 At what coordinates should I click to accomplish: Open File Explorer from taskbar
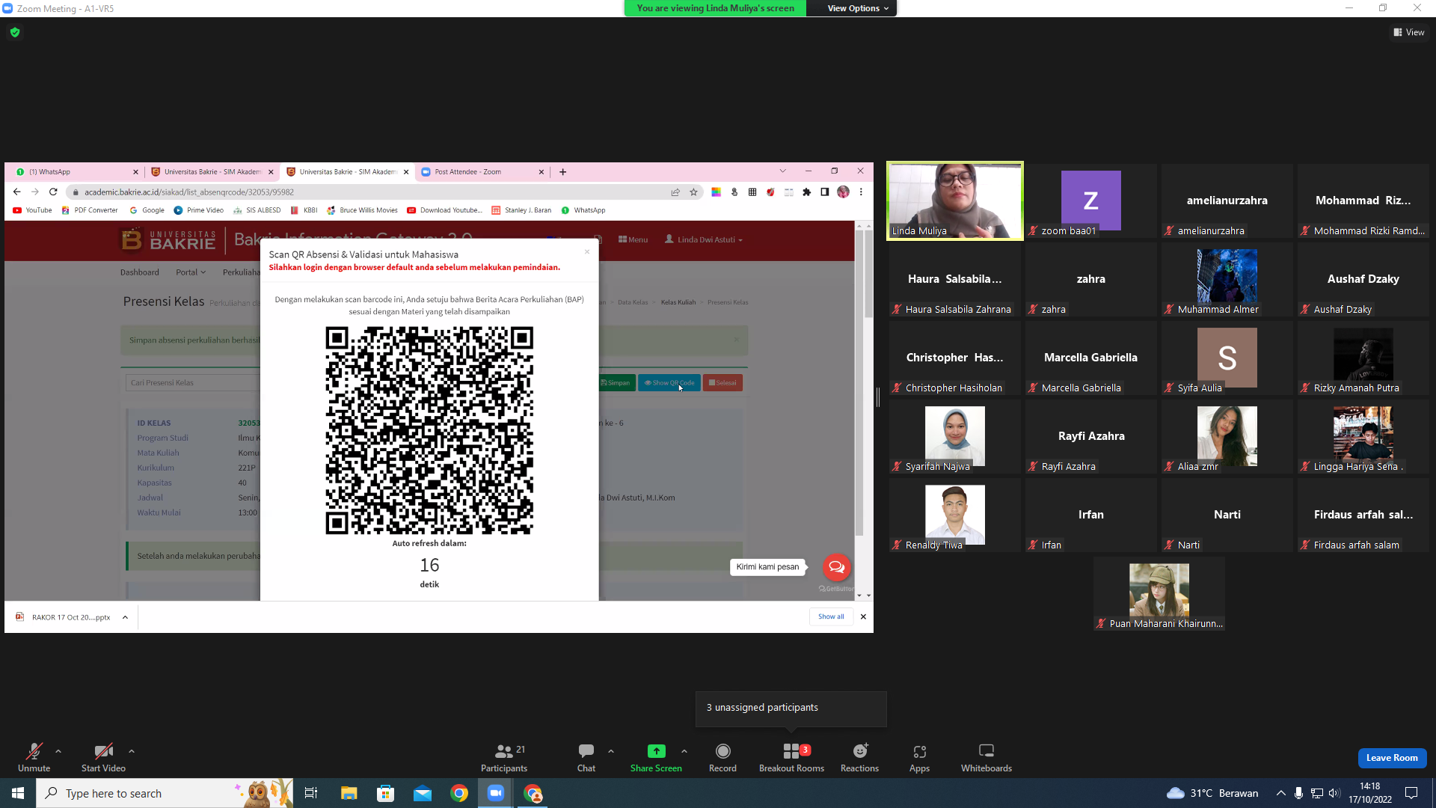click(x=349, y=793)
